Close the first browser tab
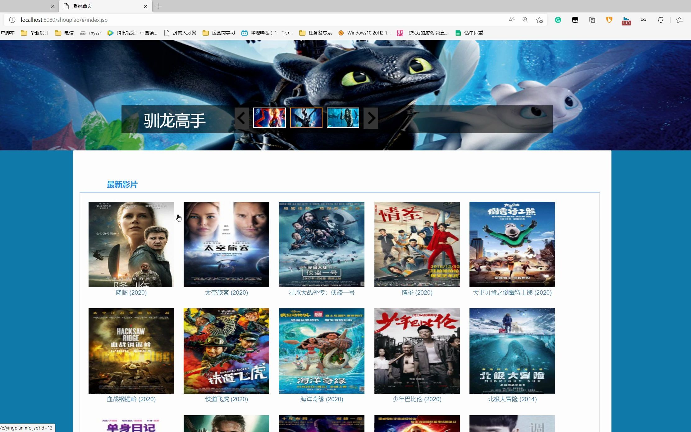This screenshot has height=432, width=691. tap(53, 6)
